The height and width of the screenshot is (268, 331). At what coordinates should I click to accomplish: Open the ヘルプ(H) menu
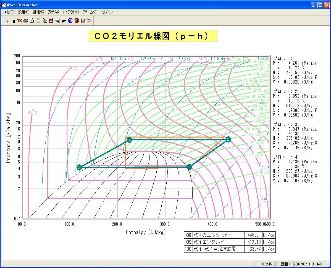tap(107, 12)
